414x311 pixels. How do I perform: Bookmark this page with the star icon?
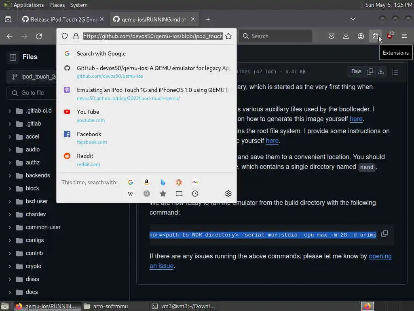click(229, 36)
